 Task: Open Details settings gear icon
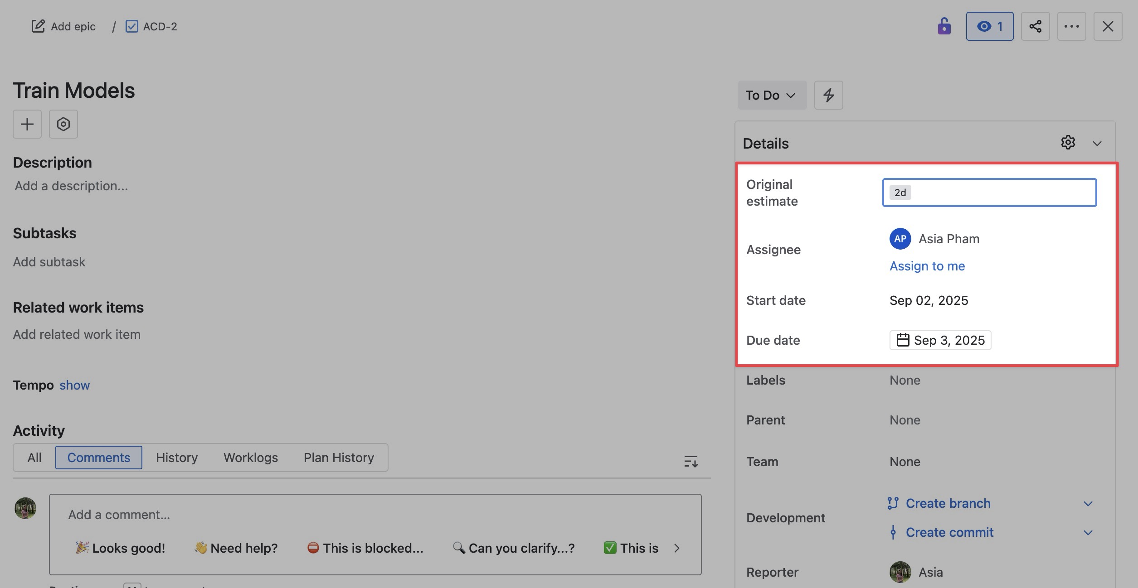(1068, 143)
